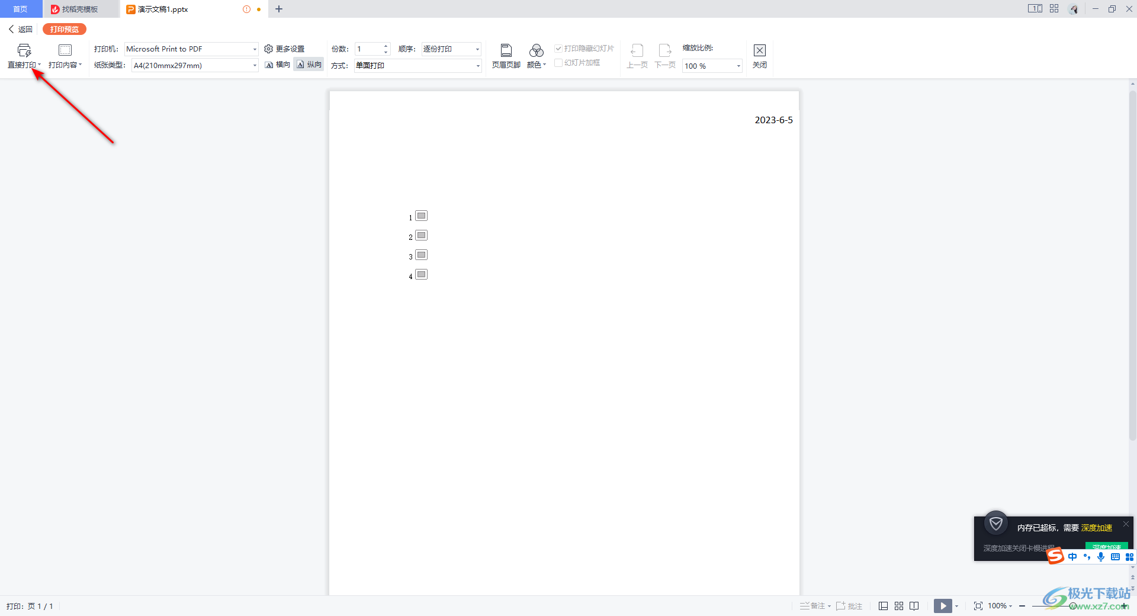Screen dimensions: 1137x616
Task: Open the apps grid icon in title bar
Action: (x=1054, y=9)
